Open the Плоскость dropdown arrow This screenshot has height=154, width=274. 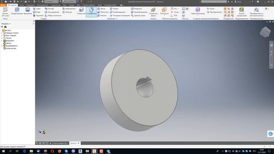164,15
